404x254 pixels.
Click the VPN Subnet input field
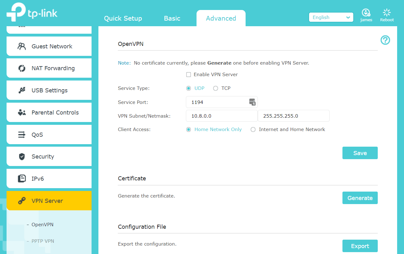[222, 116]
